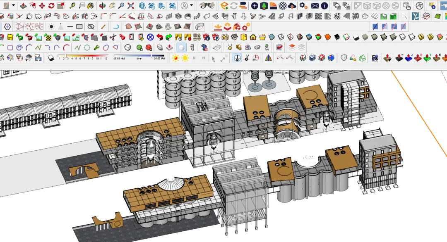Adjust the shadow time of day slider

[x=139, y=57]
